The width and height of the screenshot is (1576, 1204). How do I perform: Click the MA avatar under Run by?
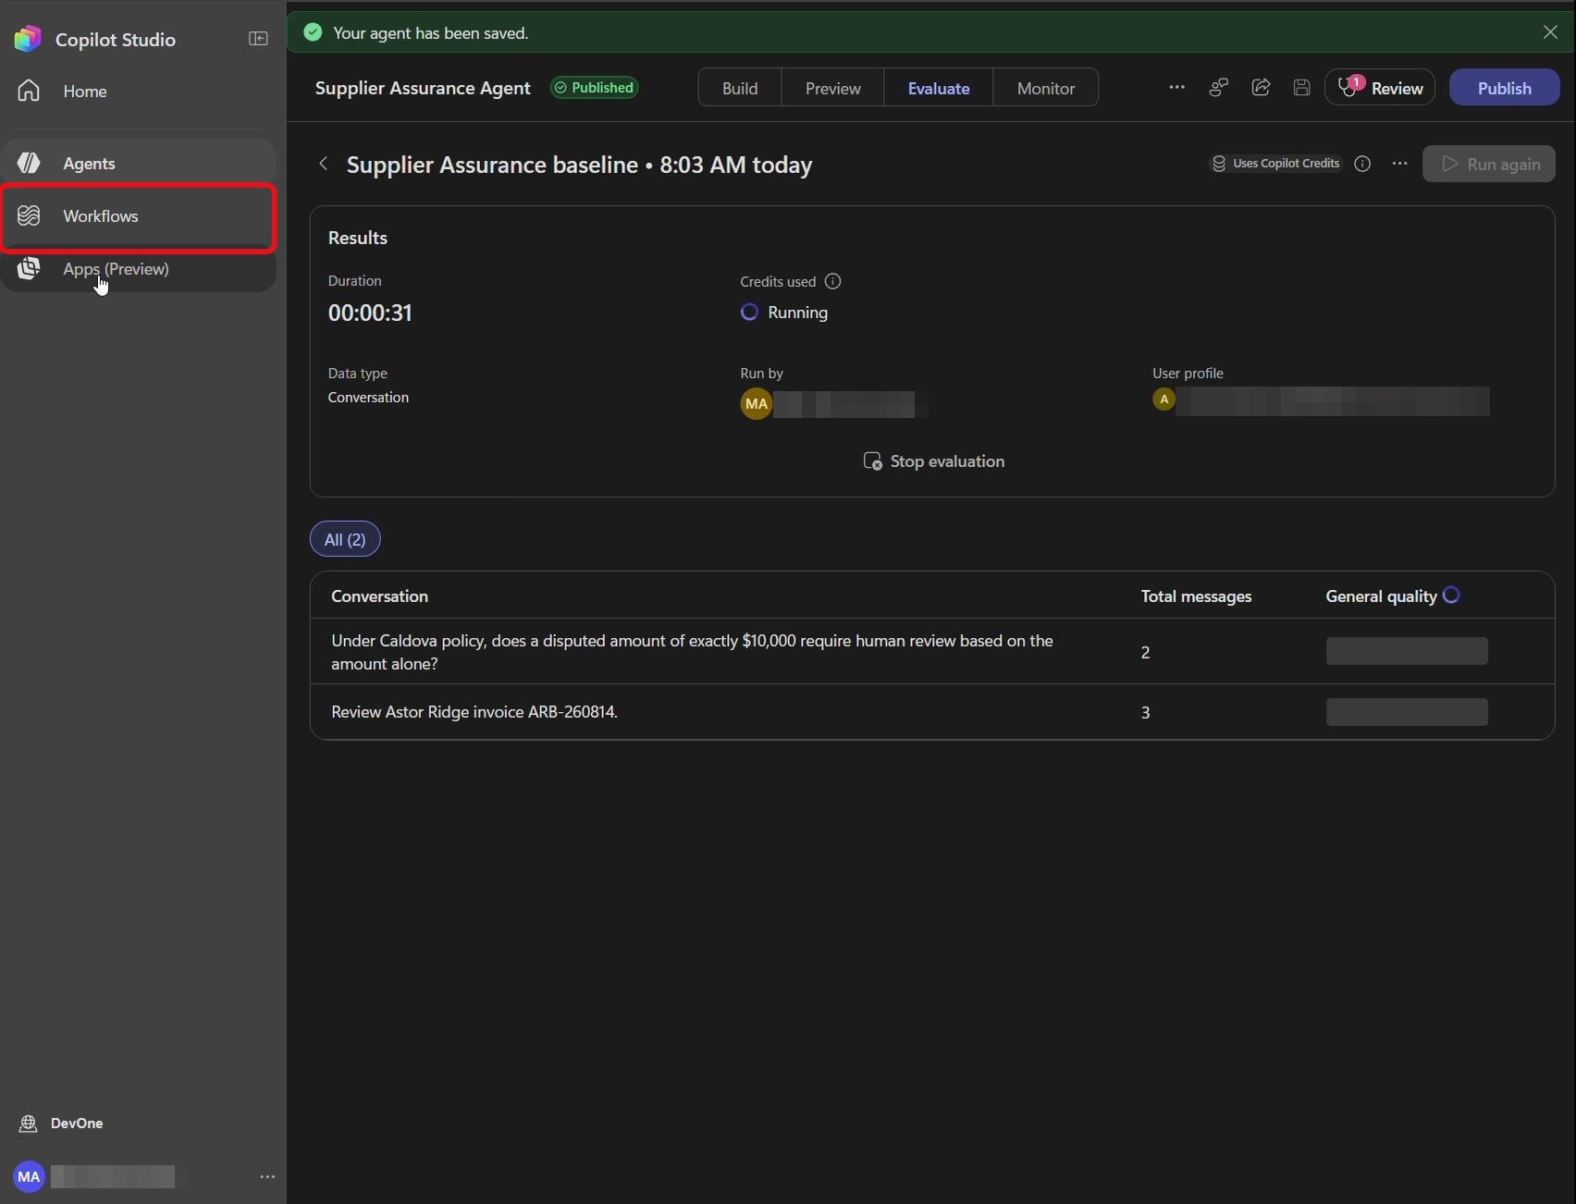(756, 403)
